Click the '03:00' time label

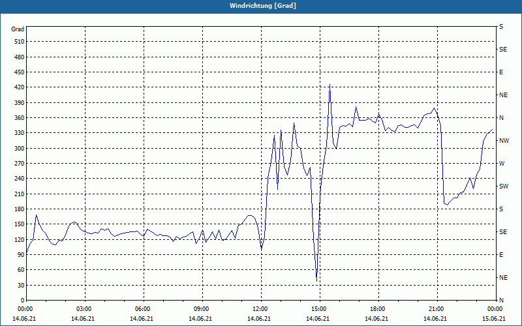click(x=85, y=308)
